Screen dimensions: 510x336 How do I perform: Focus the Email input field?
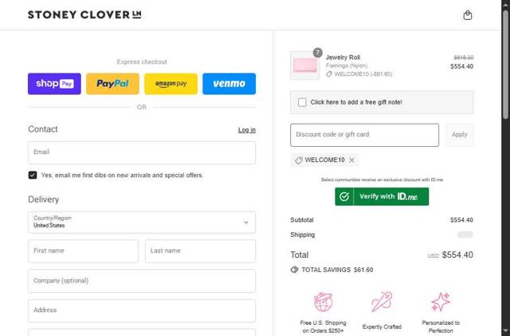click(x=142, y=152)
